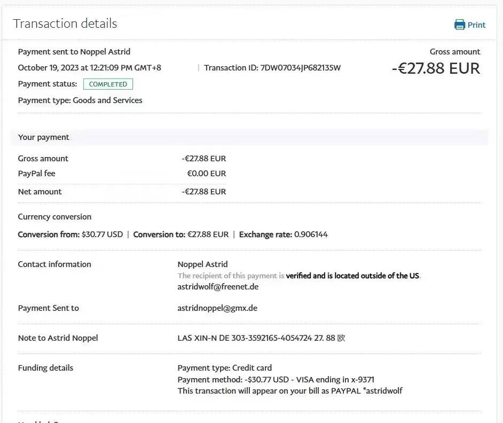Screen dimensions: 503x423
Task: Click the Your payment section header
Action: click(x=43, y=137)
